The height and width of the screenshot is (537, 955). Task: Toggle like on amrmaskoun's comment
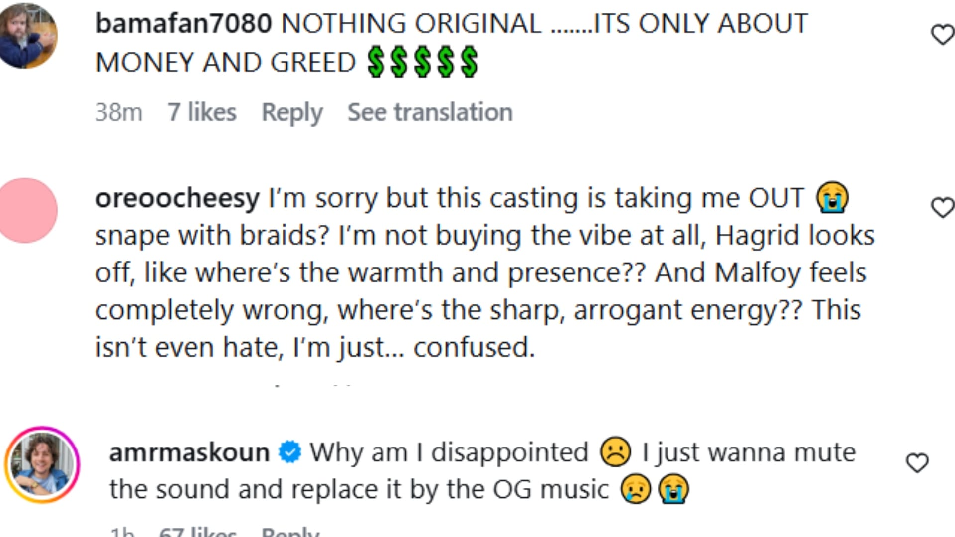[x=917, y=463]
